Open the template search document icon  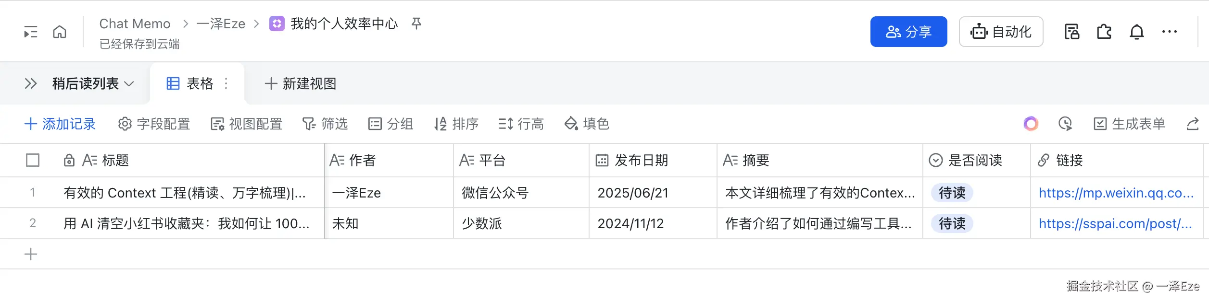coord(1072,32)
